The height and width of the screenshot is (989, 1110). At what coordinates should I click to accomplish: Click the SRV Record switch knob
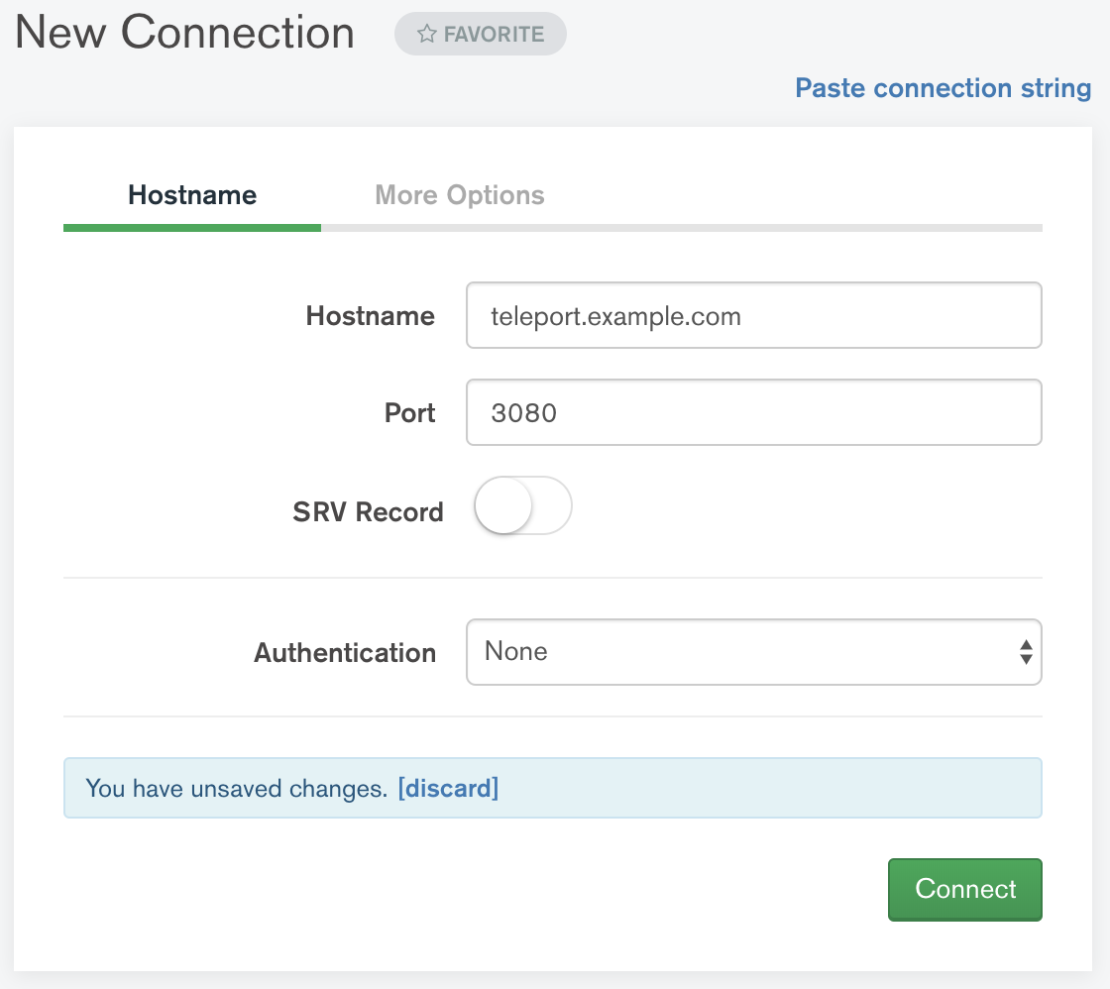(x=504, y=505)
